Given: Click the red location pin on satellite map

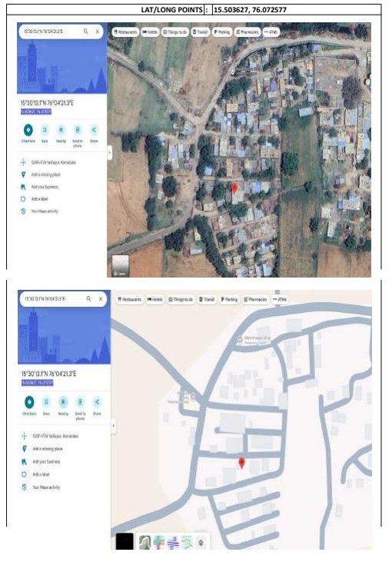Looking at the screenshot, I should pyautogui.click(x=234, y=188).
